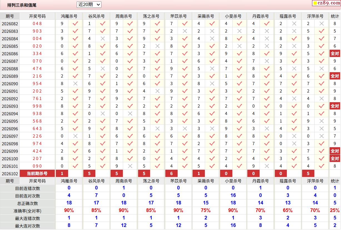Click 丹霞 check mark in row 2026092

[x=267, y=99]
